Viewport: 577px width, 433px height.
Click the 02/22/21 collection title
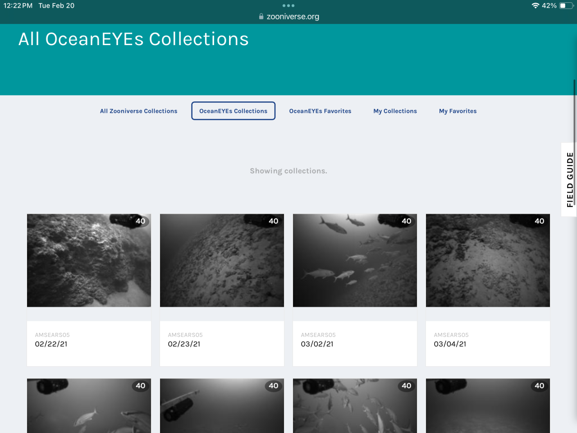51,344
